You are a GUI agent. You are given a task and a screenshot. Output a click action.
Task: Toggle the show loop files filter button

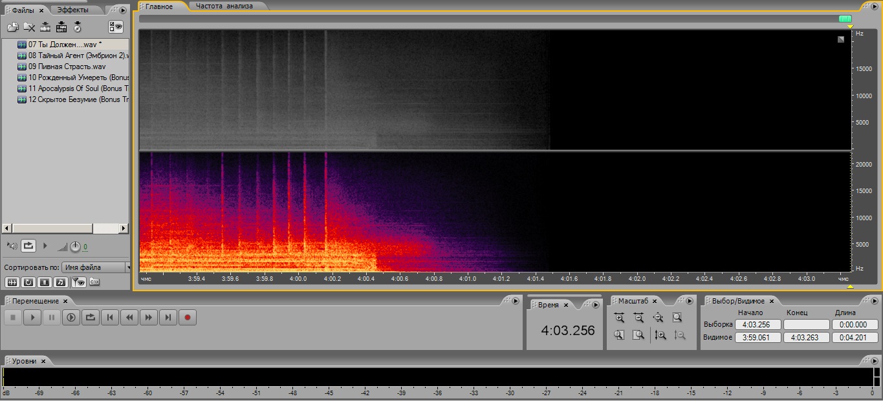(x=28, y=282)
